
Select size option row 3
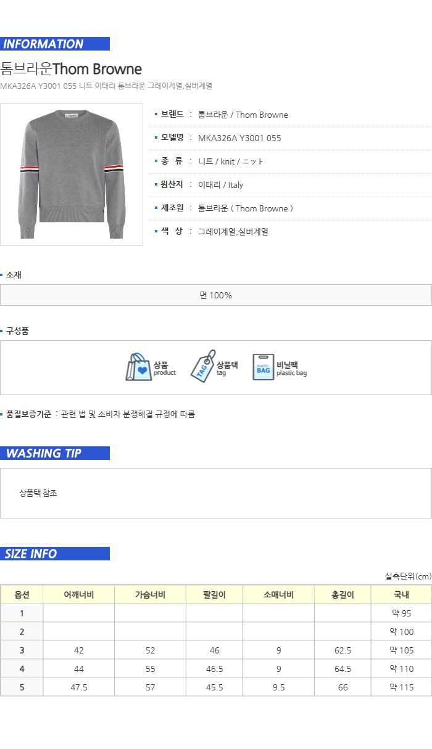[216, 650]
